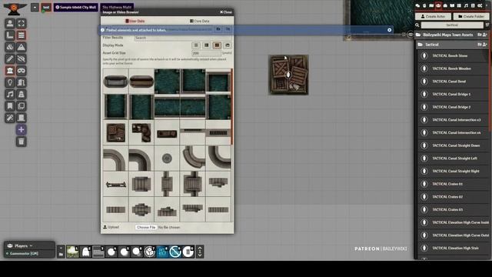Focus the Filter Results search field

pyautogui.click(x=183, y=38)
